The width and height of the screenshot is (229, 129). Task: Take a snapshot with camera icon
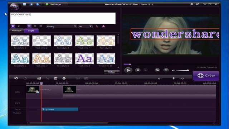coord(157,70)
